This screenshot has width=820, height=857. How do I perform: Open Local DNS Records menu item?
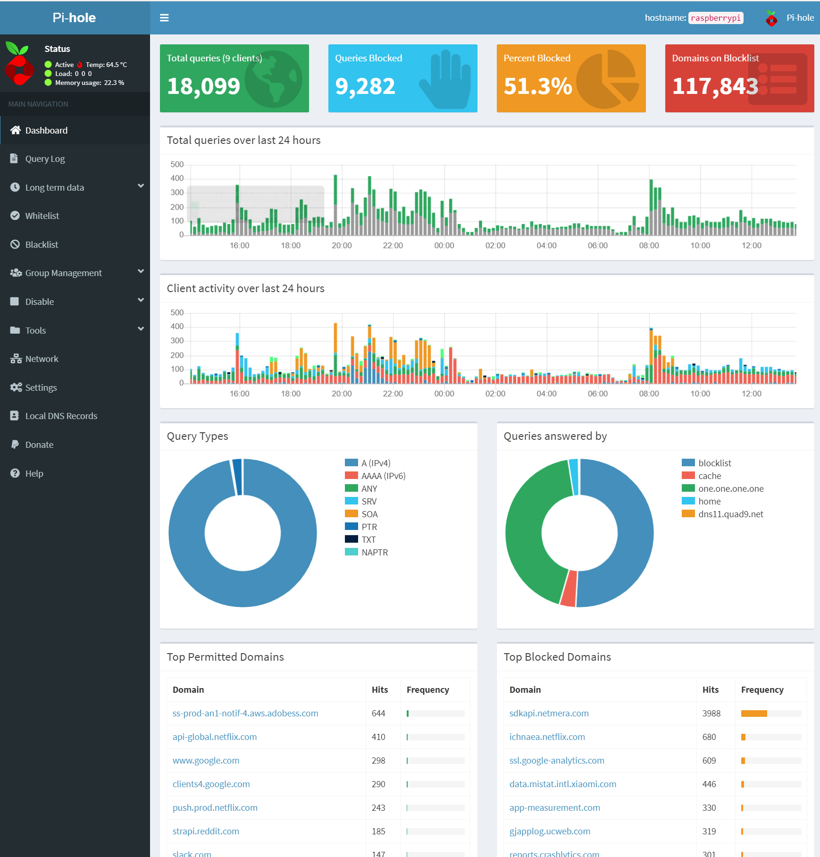(75, 416)
